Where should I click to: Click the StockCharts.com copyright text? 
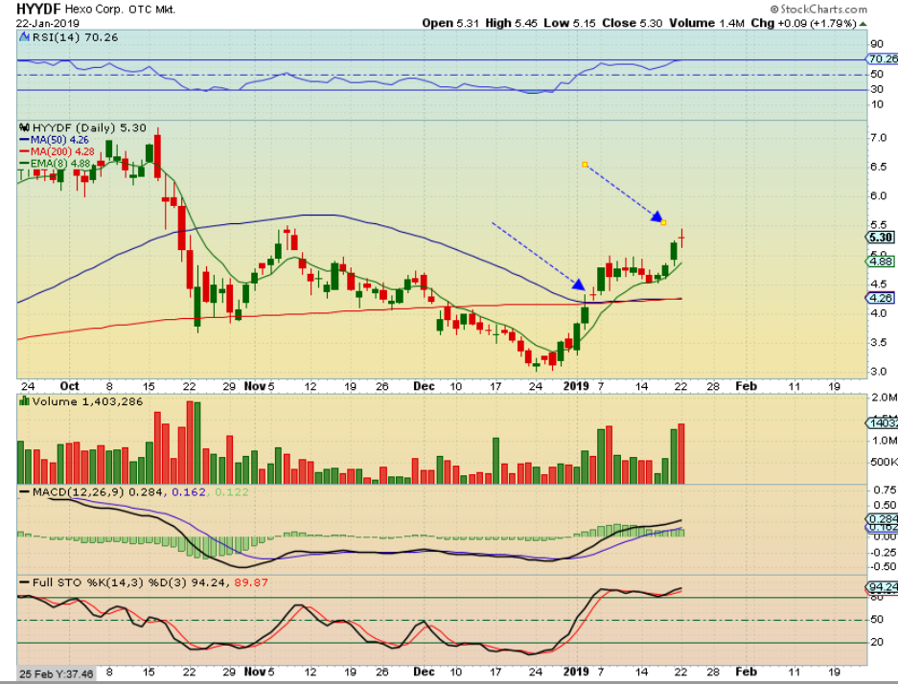coord(818,10)
